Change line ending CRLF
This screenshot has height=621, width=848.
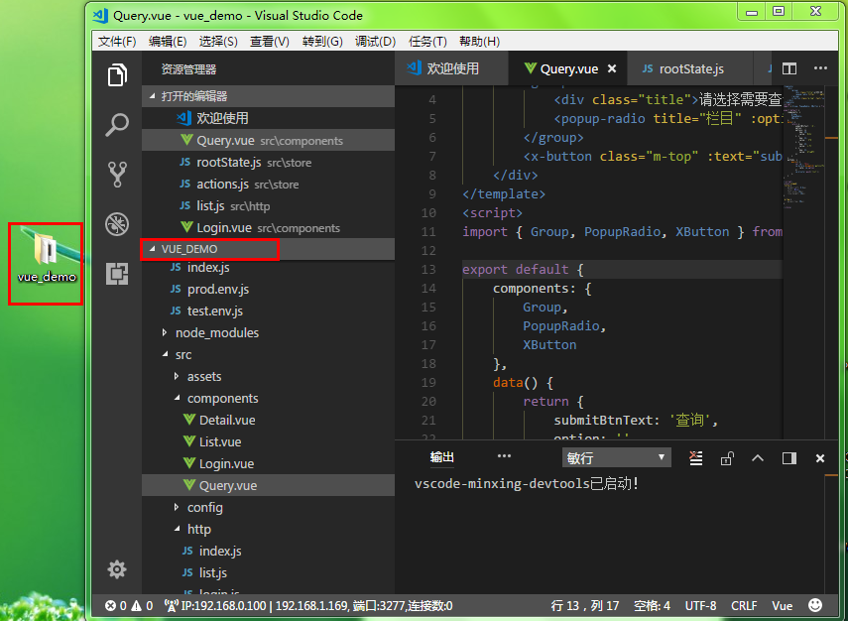(744, 606)
